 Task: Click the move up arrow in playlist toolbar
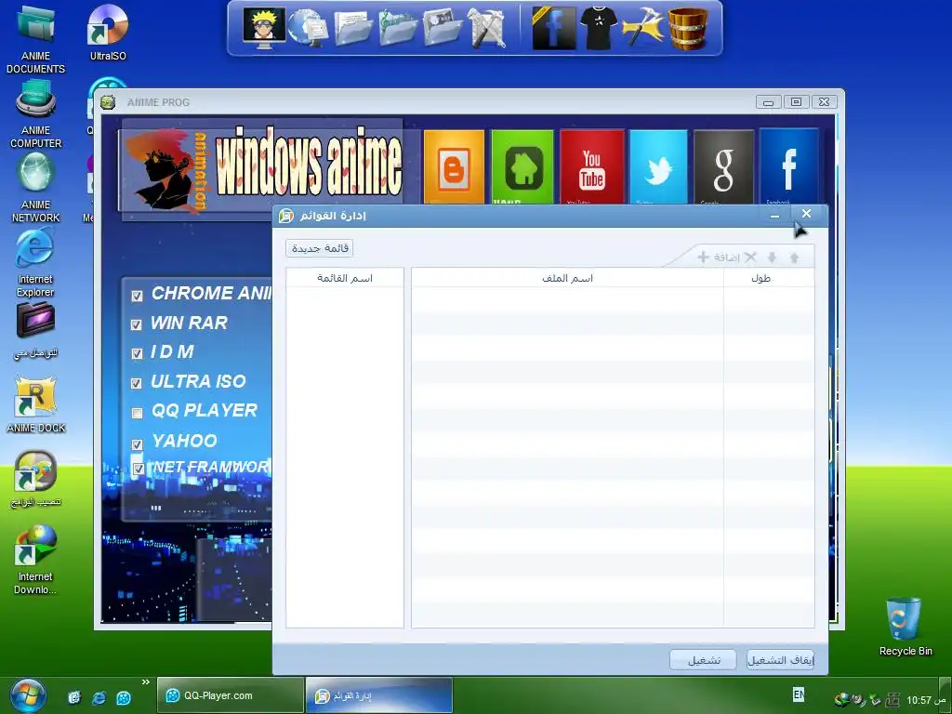pos(794,258)
